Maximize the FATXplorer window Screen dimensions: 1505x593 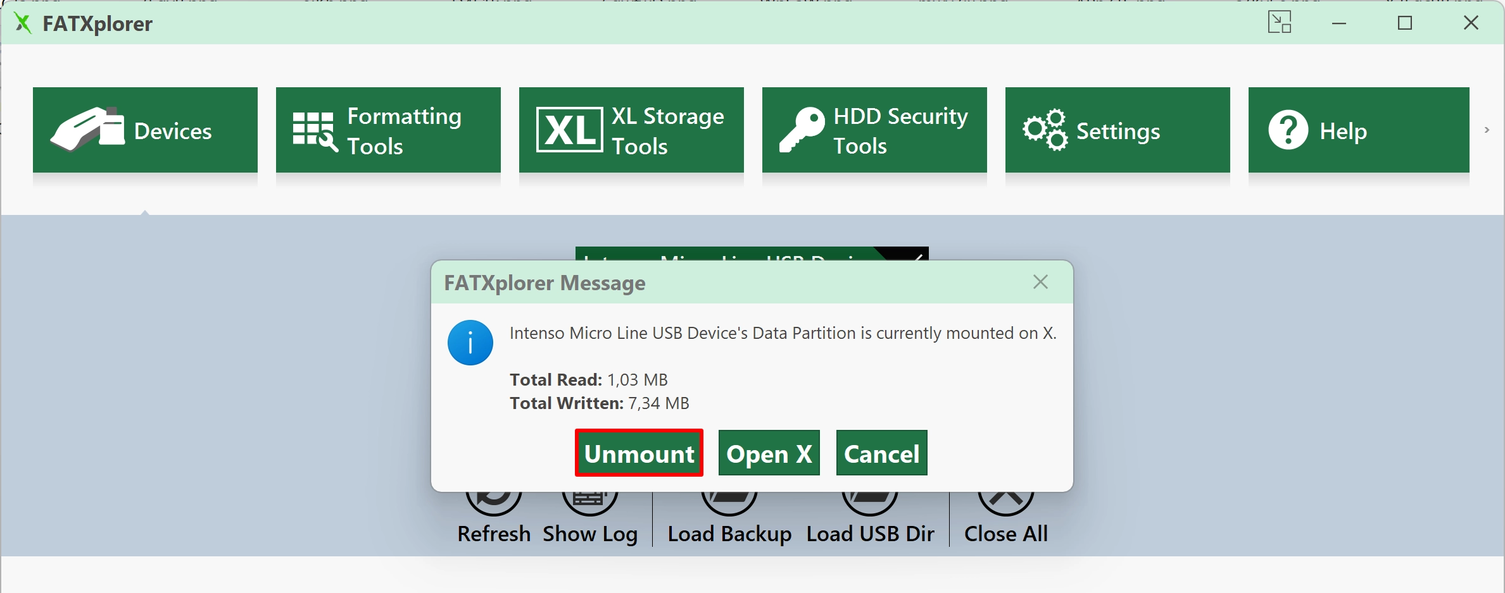click(1405, 23)
